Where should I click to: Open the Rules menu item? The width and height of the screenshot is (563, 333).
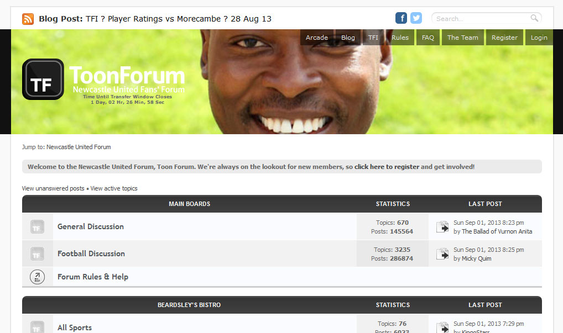(400, 38)
